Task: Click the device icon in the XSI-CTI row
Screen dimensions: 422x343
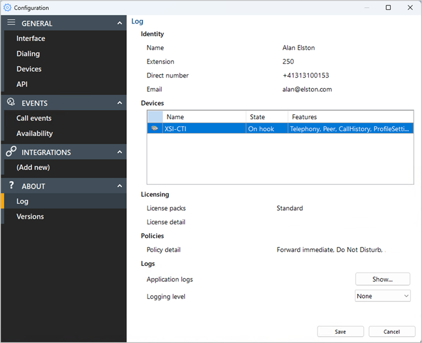Action: pos(154,128)
